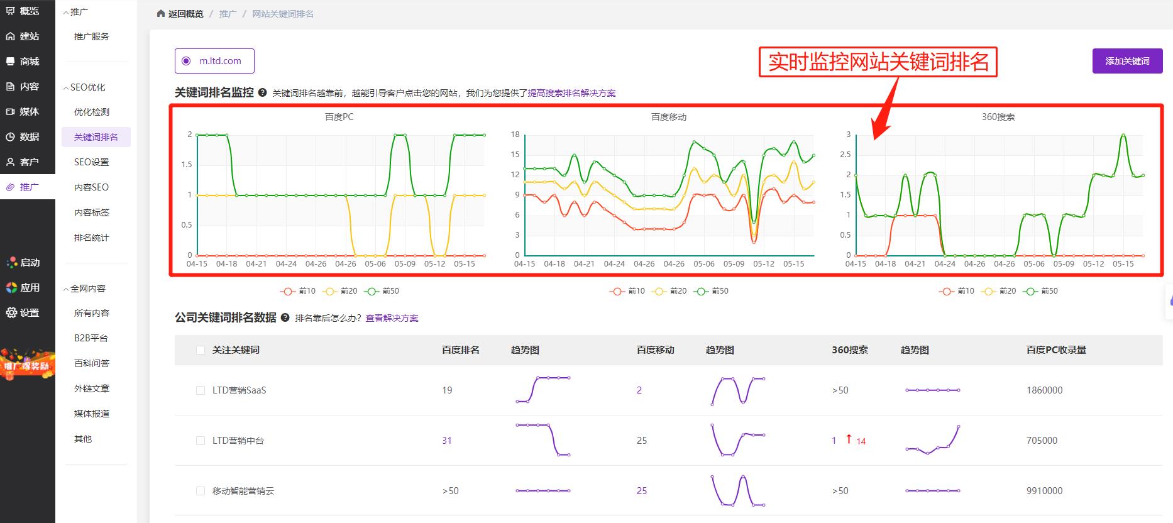Click the 添加关键词 button
The height and width of the screenshot is (523, 1173).
click(1127, 61)
